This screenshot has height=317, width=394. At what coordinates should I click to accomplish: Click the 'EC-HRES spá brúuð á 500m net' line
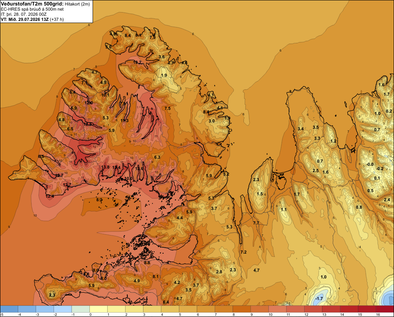point(32,9)
